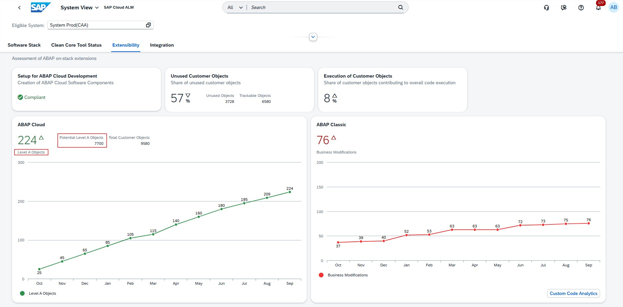Viewport: 623px width, 307px height.
Task: Expand the All search scope dropdown
Action: click(x=235, y=7)
